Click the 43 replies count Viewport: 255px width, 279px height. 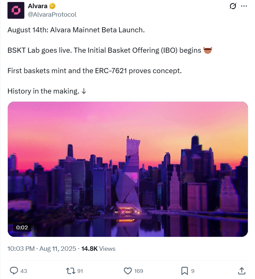[24, 271]
